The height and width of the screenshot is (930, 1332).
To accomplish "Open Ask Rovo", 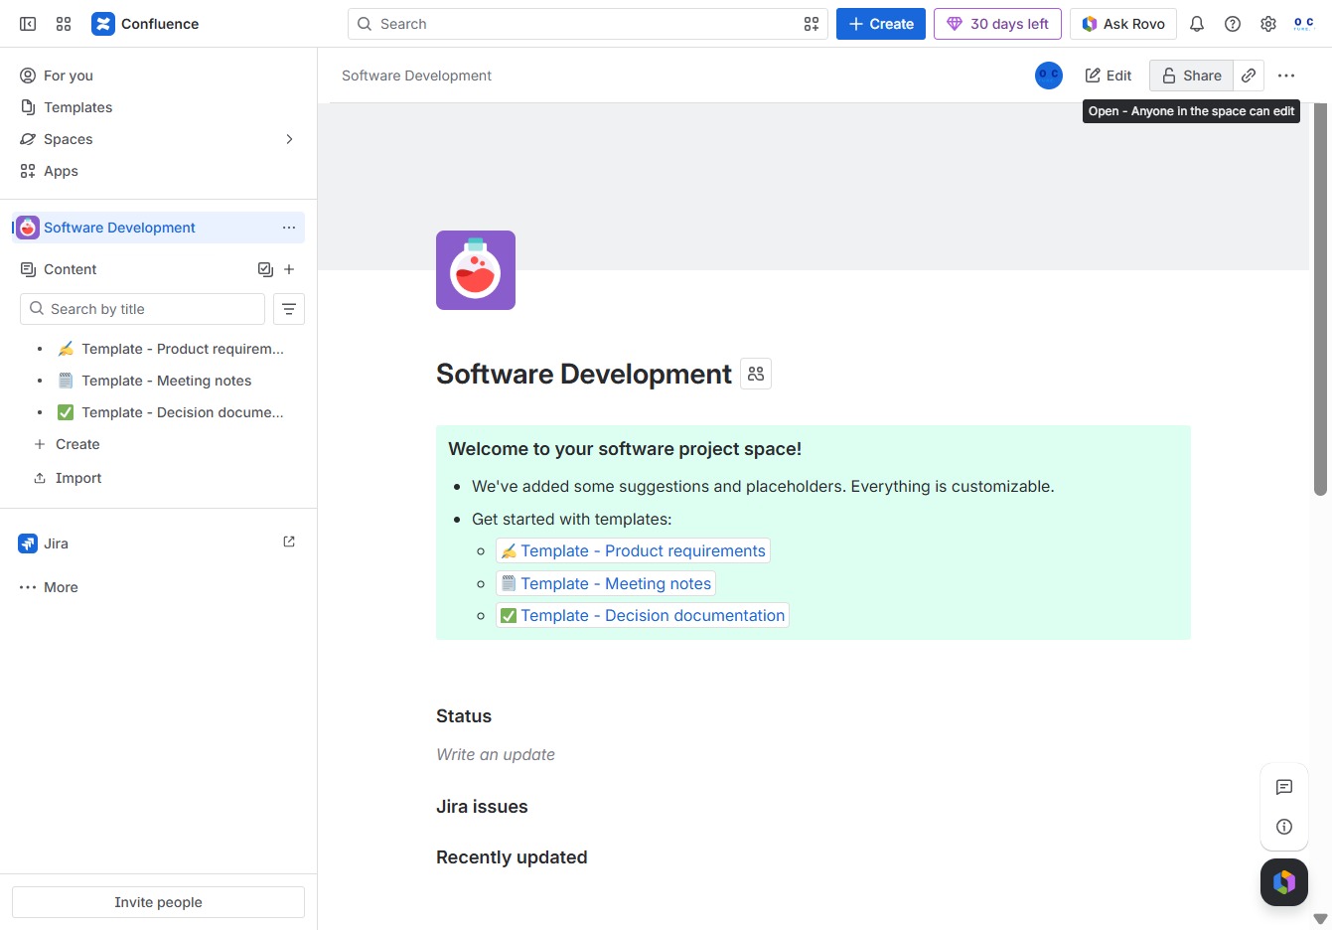I will pos(1123,24).
